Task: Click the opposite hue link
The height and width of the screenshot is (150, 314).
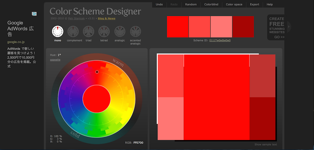Action: click(55, 60)
